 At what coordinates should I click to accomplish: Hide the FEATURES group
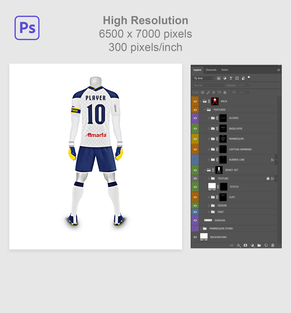195,110
